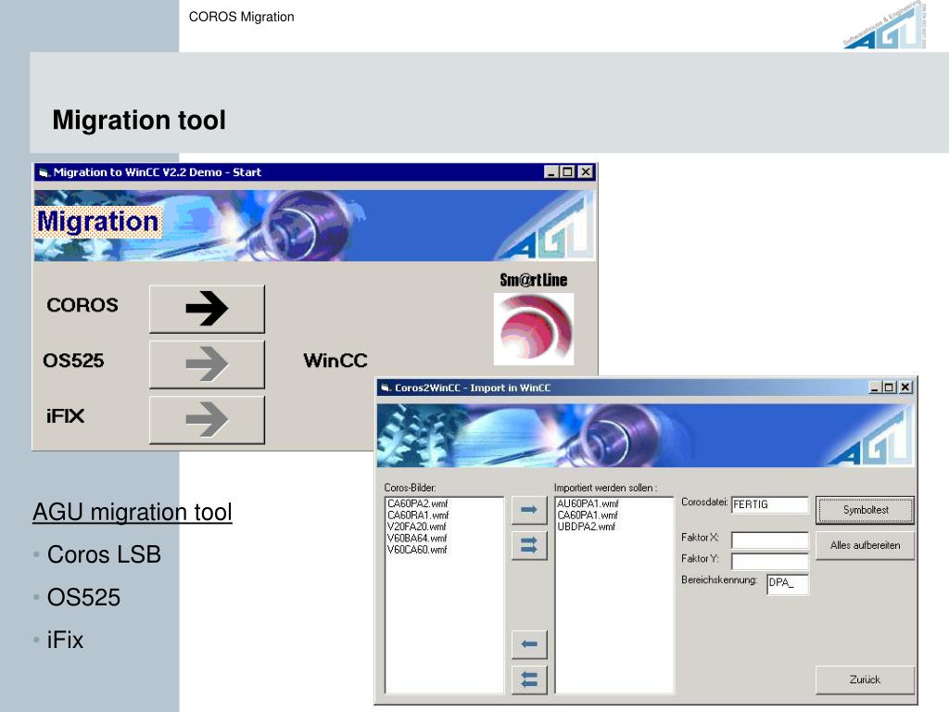Image resolution: width=949 pixels, height=712 pixels.
Task: Move all files right with double arrow
Action: pos(529,545)
